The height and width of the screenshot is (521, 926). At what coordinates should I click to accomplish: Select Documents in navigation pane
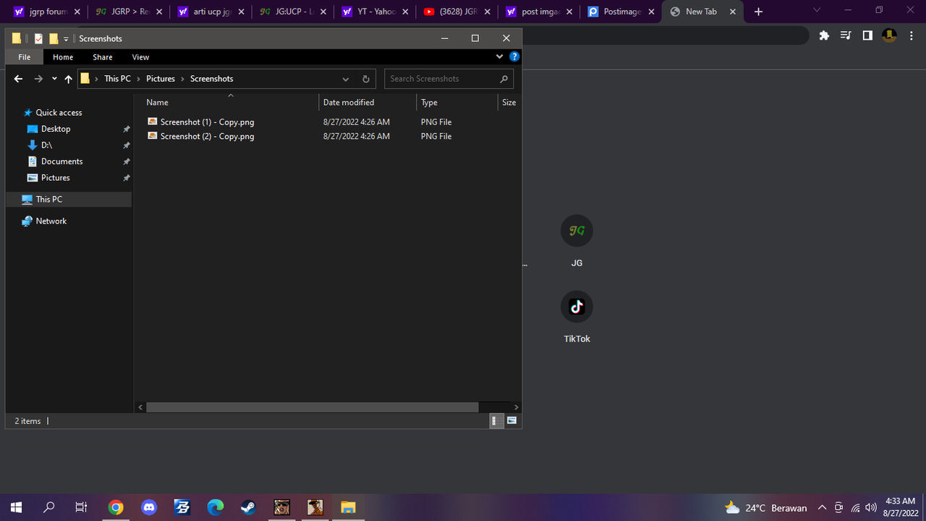click(x=61, y=161)
